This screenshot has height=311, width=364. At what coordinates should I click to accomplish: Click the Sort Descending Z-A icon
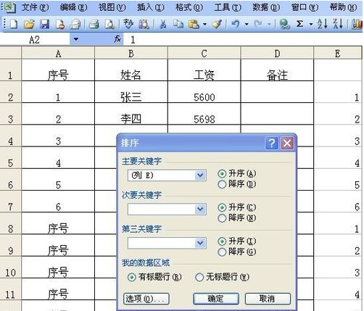[x=338, y=24]
